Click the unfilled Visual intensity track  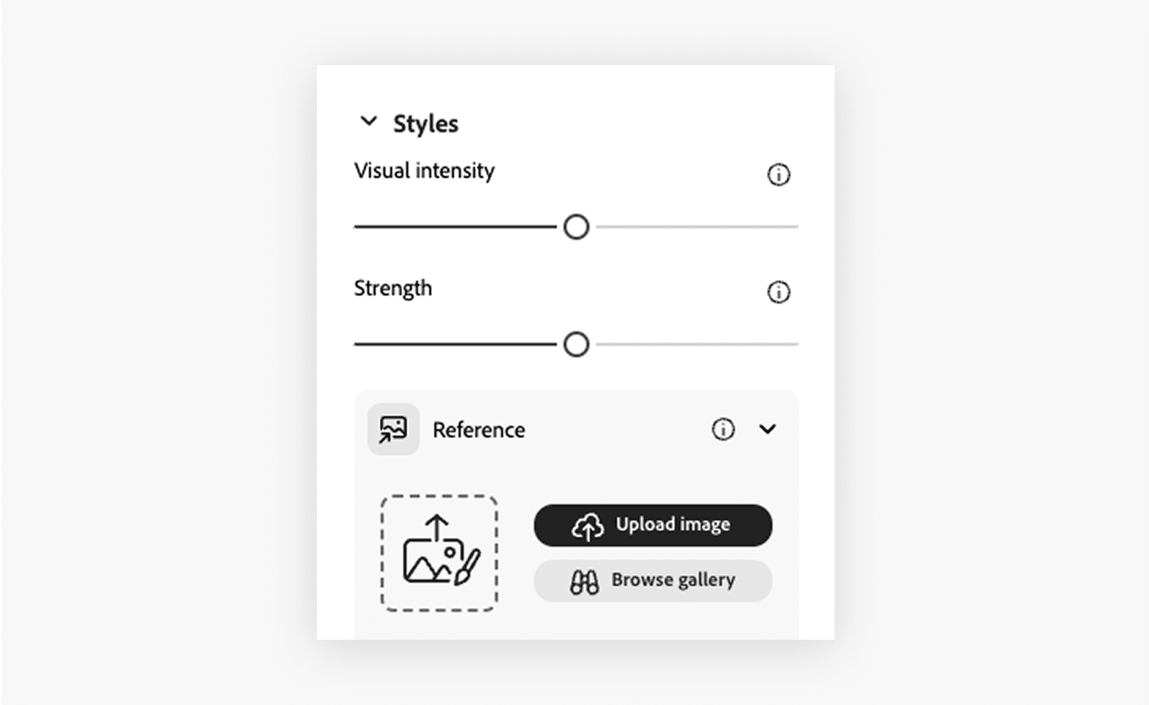697,227
